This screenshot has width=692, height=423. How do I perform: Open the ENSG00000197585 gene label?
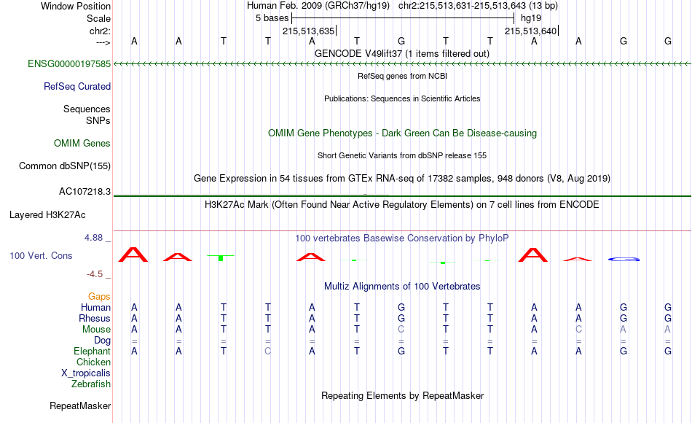pos(69,63)
